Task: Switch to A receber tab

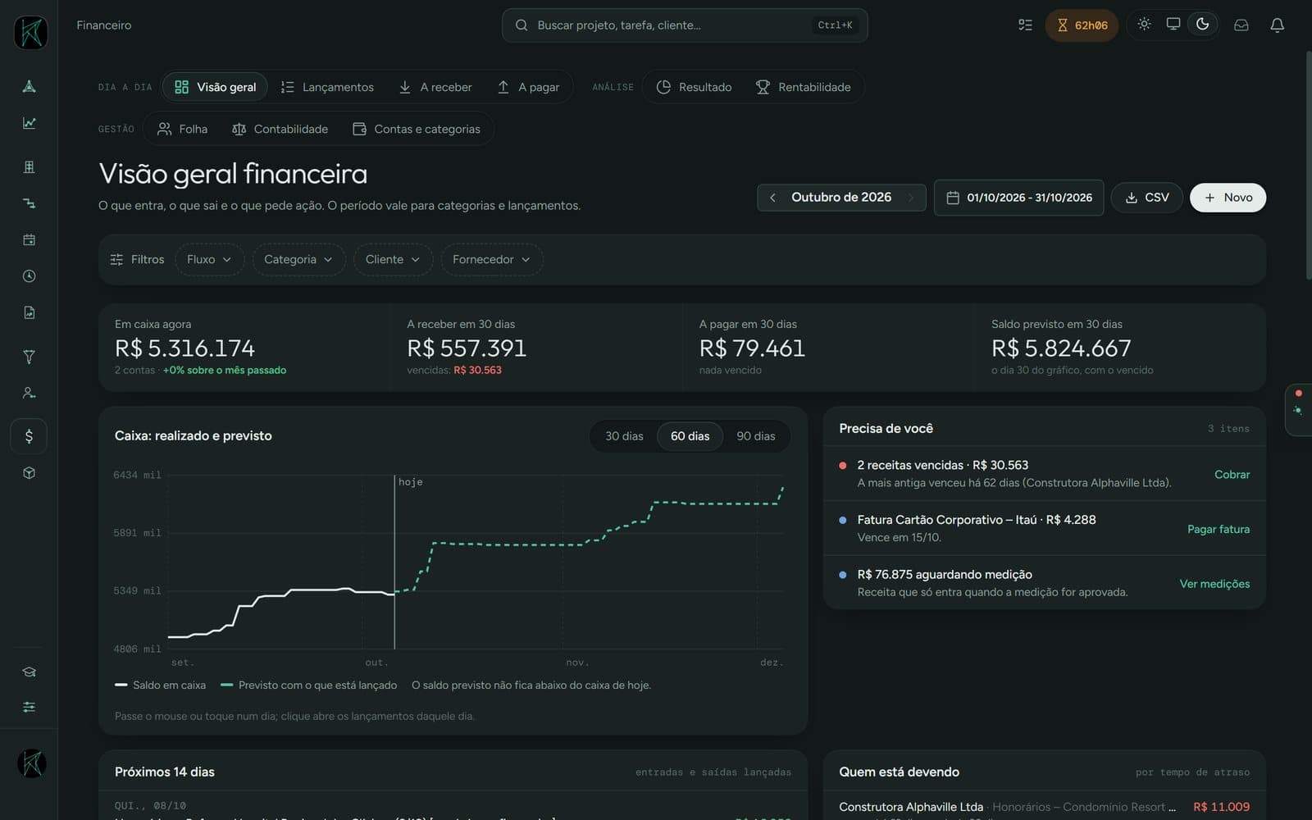Action: coord(435,87)
